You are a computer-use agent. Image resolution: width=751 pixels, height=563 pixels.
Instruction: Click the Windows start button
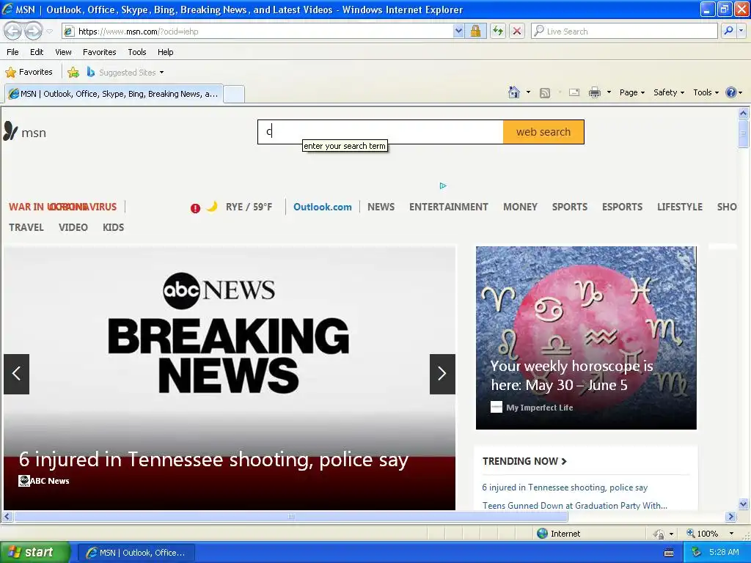coord(35,552)
